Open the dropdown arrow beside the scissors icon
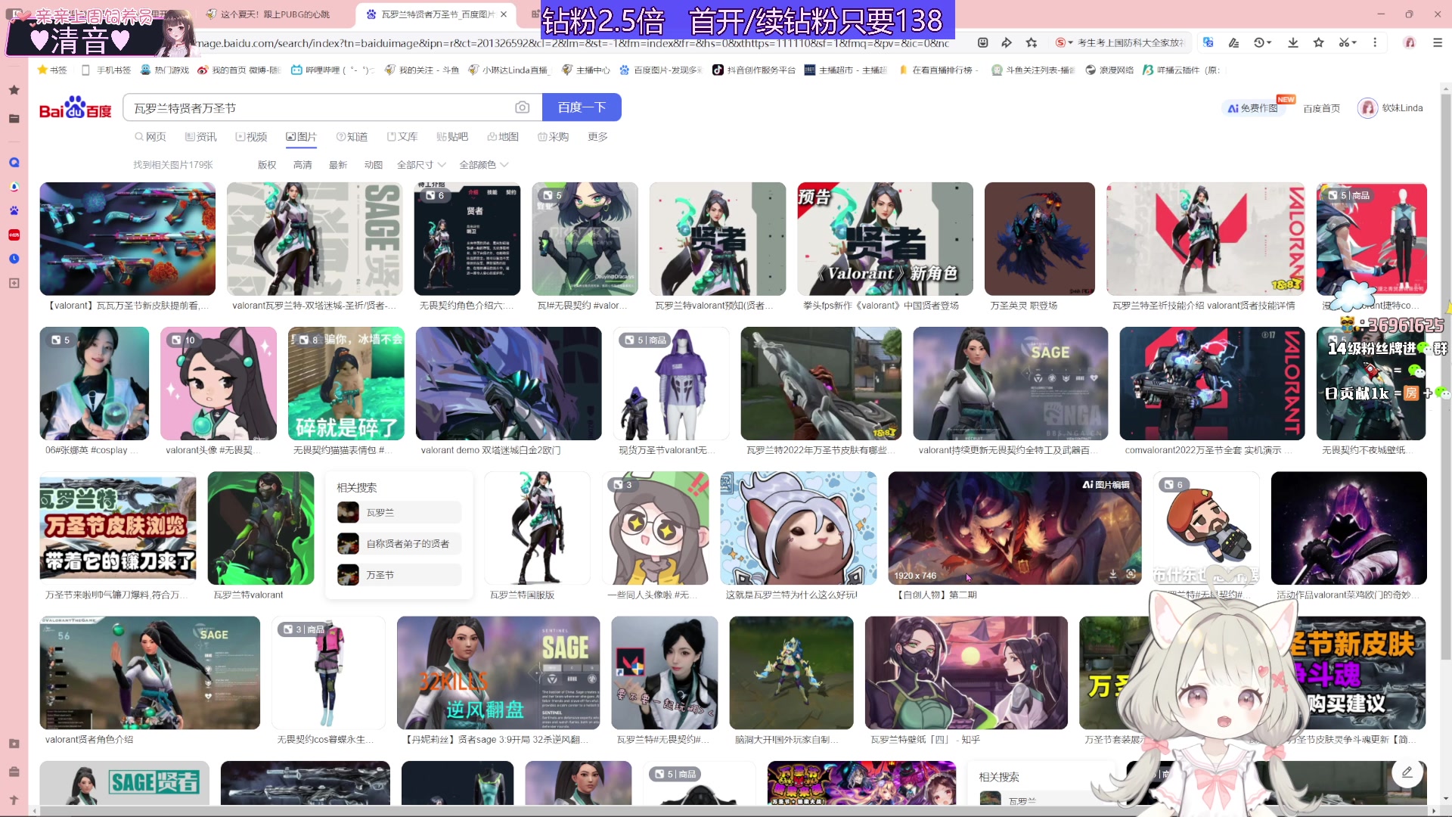The height and width of the screenshot is (817, 1452). pos(1354,42)
